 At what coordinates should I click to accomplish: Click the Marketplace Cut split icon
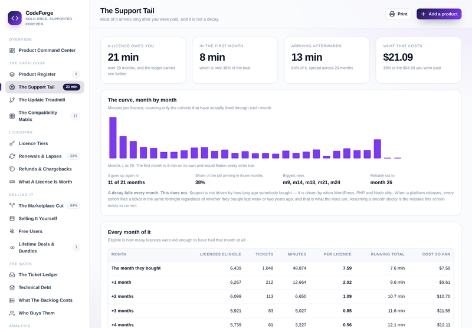(12, 206)
